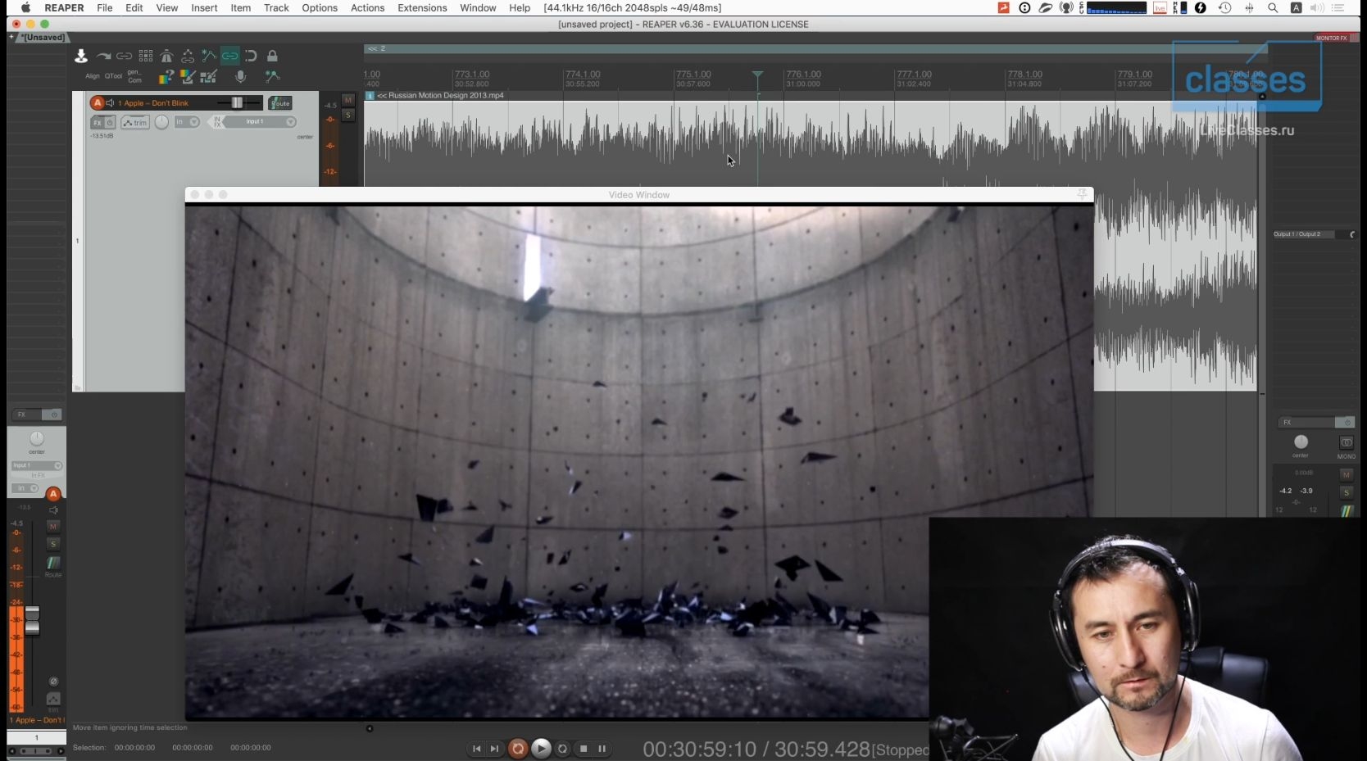The height and width of the screenshot is (761, 1367).
Task: Click the mixer strip Route icon
Action: tap(53, 564)
